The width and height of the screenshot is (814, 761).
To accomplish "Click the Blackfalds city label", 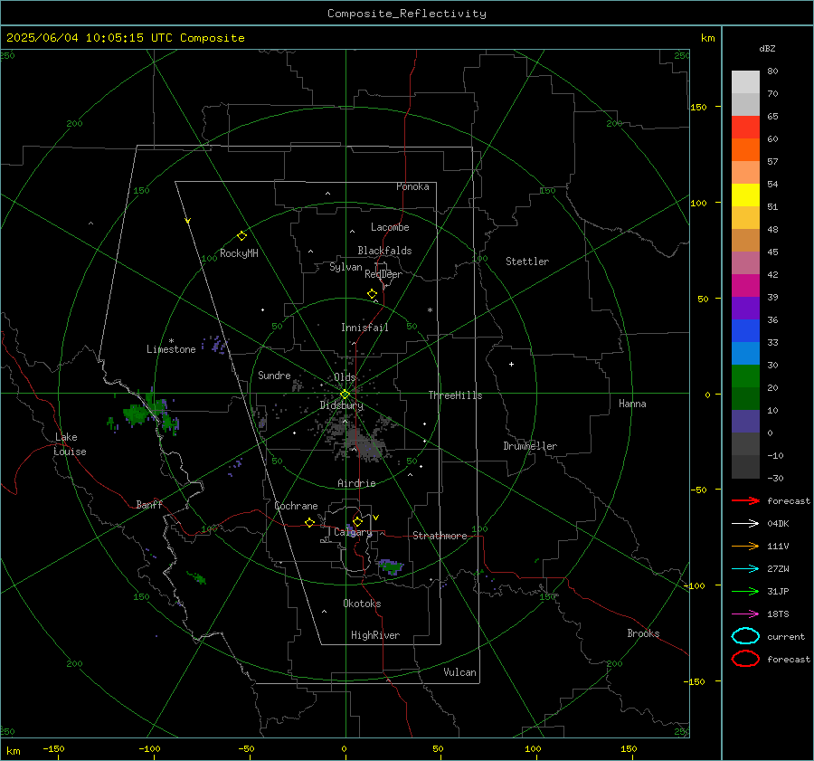I will [x=384, y=251].
